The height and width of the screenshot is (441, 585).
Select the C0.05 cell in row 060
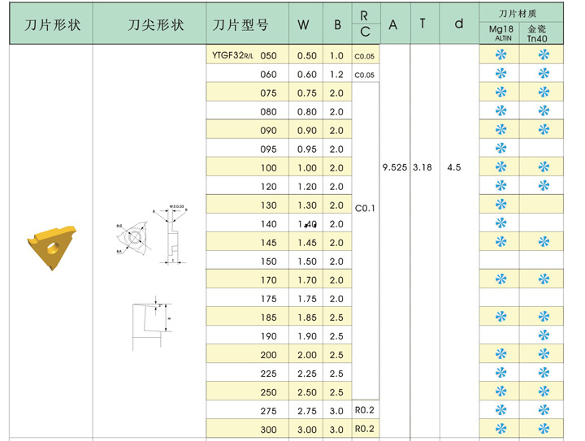(365, 75)
